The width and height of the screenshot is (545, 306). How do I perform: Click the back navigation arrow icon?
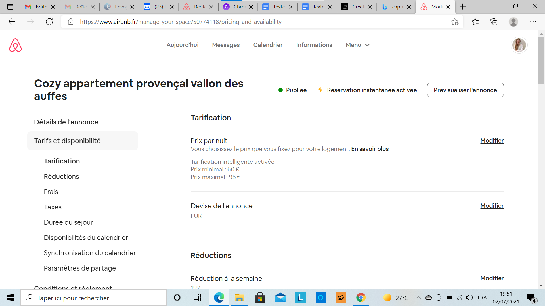click(x=12, y=22)
